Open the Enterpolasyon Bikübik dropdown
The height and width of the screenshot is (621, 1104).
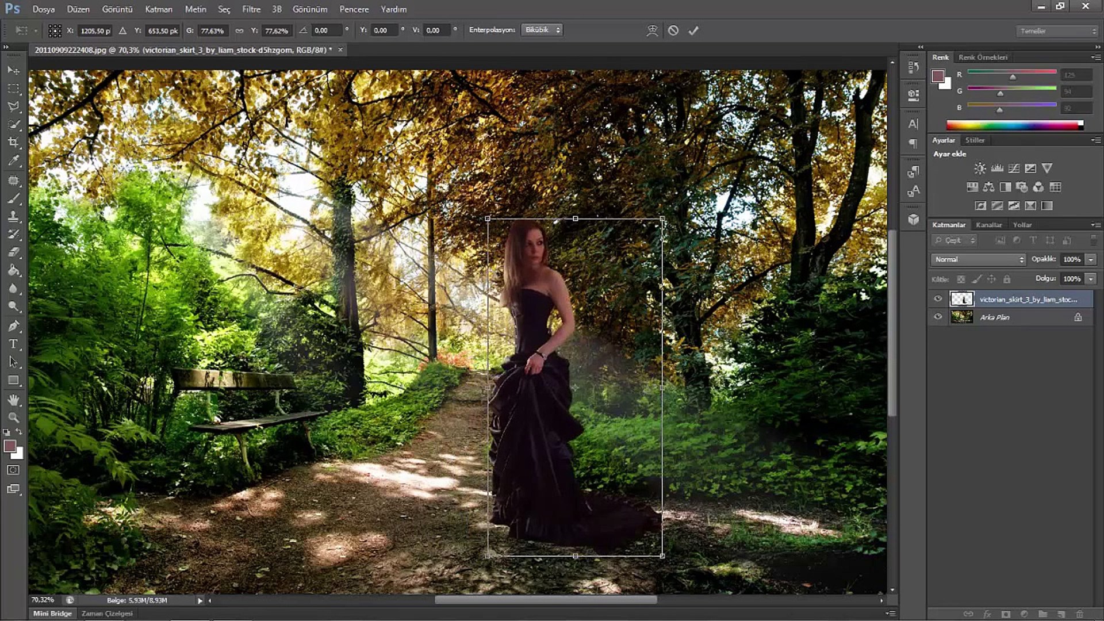pyautogui.click(x=541, y=30)
